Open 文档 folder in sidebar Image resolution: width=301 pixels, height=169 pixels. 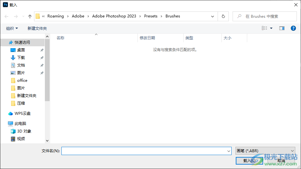click(21, 65)
